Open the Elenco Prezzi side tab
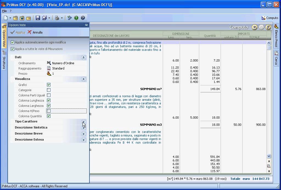 click(276, 36)
